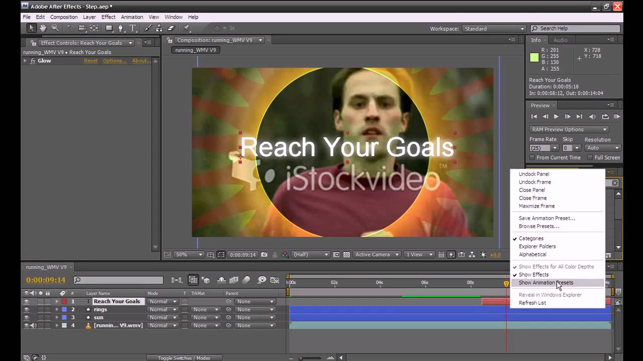Choose Show Animation Presets menu entry

[x=546, y=283]
